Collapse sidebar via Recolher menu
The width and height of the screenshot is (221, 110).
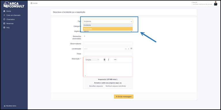[10, 106]
